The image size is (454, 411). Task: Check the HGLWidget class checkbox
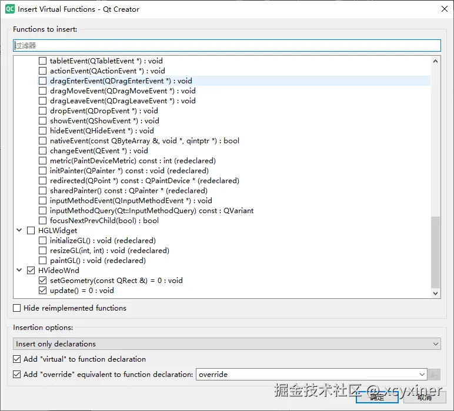click(x=31, y=231)
